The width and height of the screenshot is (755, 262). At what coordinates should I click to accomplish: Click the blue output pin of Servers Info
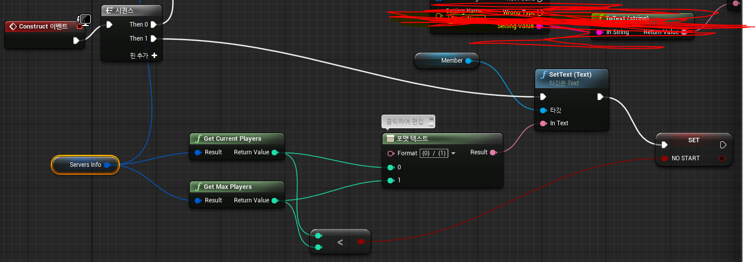(107, 165)
